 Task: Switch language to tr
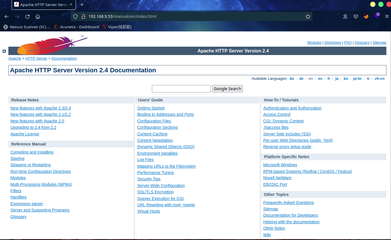pos(368,78)
